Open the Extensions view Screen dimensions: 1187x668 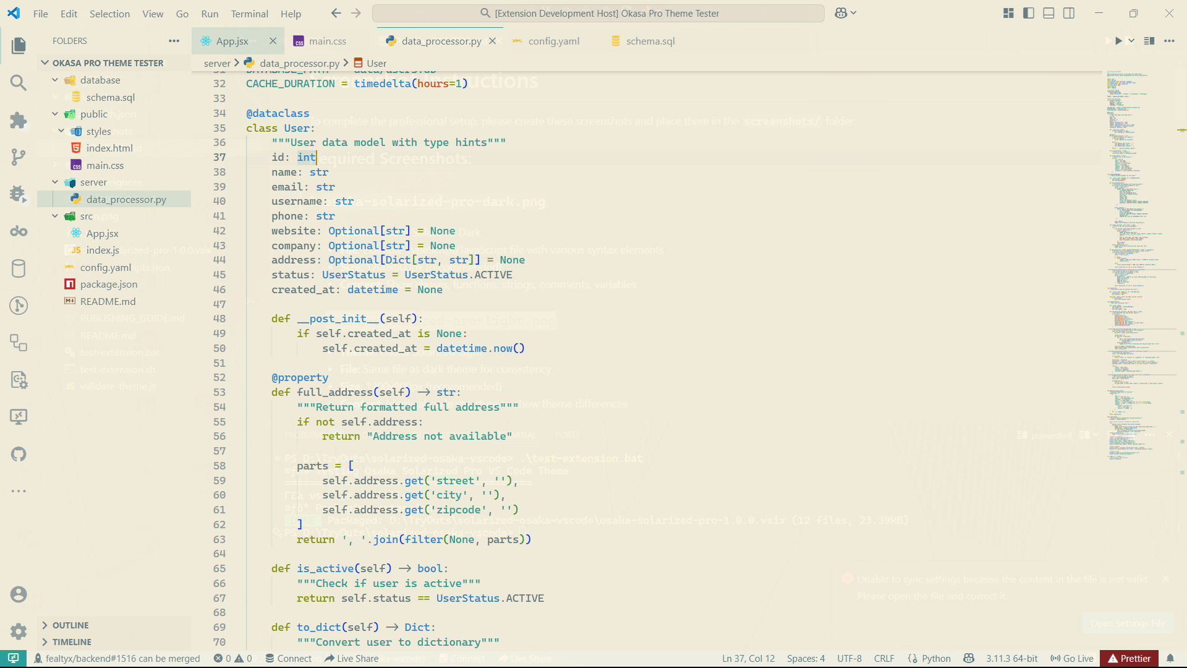click(19, 120)
